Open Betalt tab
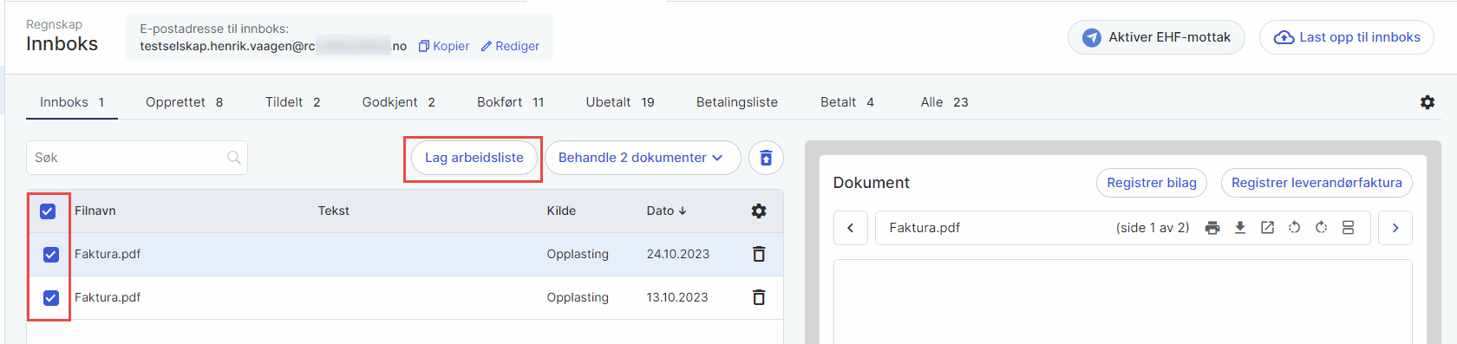Viewport: 1457px width, 344px height. pyautogui.click(x=846, y=102)
